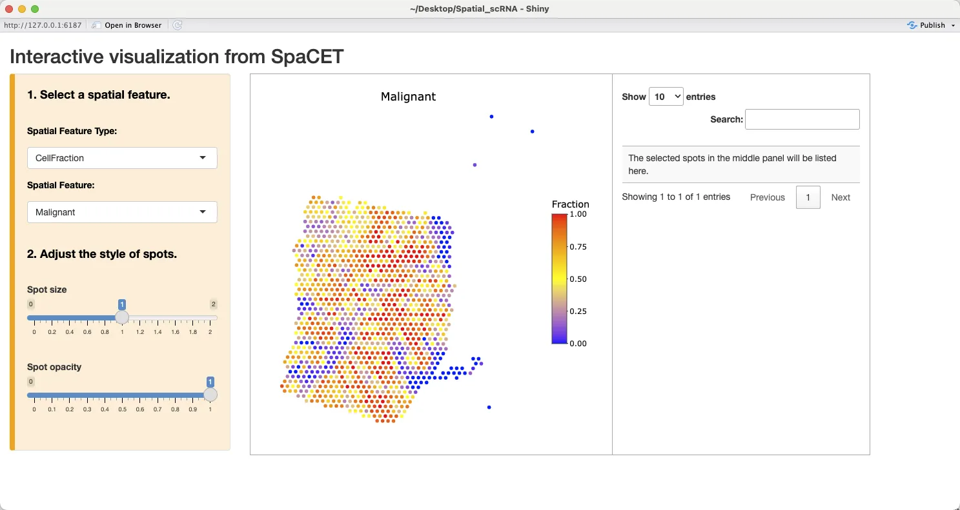Click the 'Interactive visualization from SpaCET' heading
960x510 pixels.
(x=177, y=57)
